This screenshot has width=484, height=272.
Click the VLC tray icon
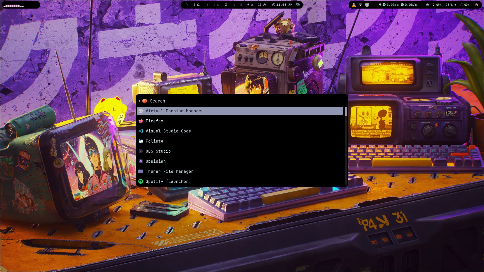[x=354, y=5]
